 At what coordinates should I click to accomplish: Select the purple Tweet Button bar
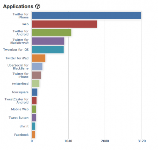(x=34, y=118)
